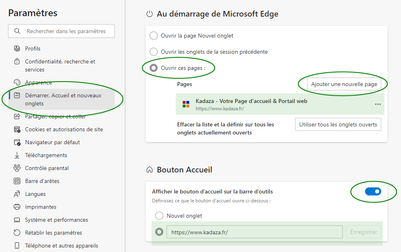
Task: Click Utiliser tous les onglets ouverts
Action: pyautogui.click(x=338, y=124)
